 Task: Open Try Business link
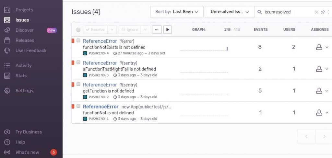tap(29, 132)
